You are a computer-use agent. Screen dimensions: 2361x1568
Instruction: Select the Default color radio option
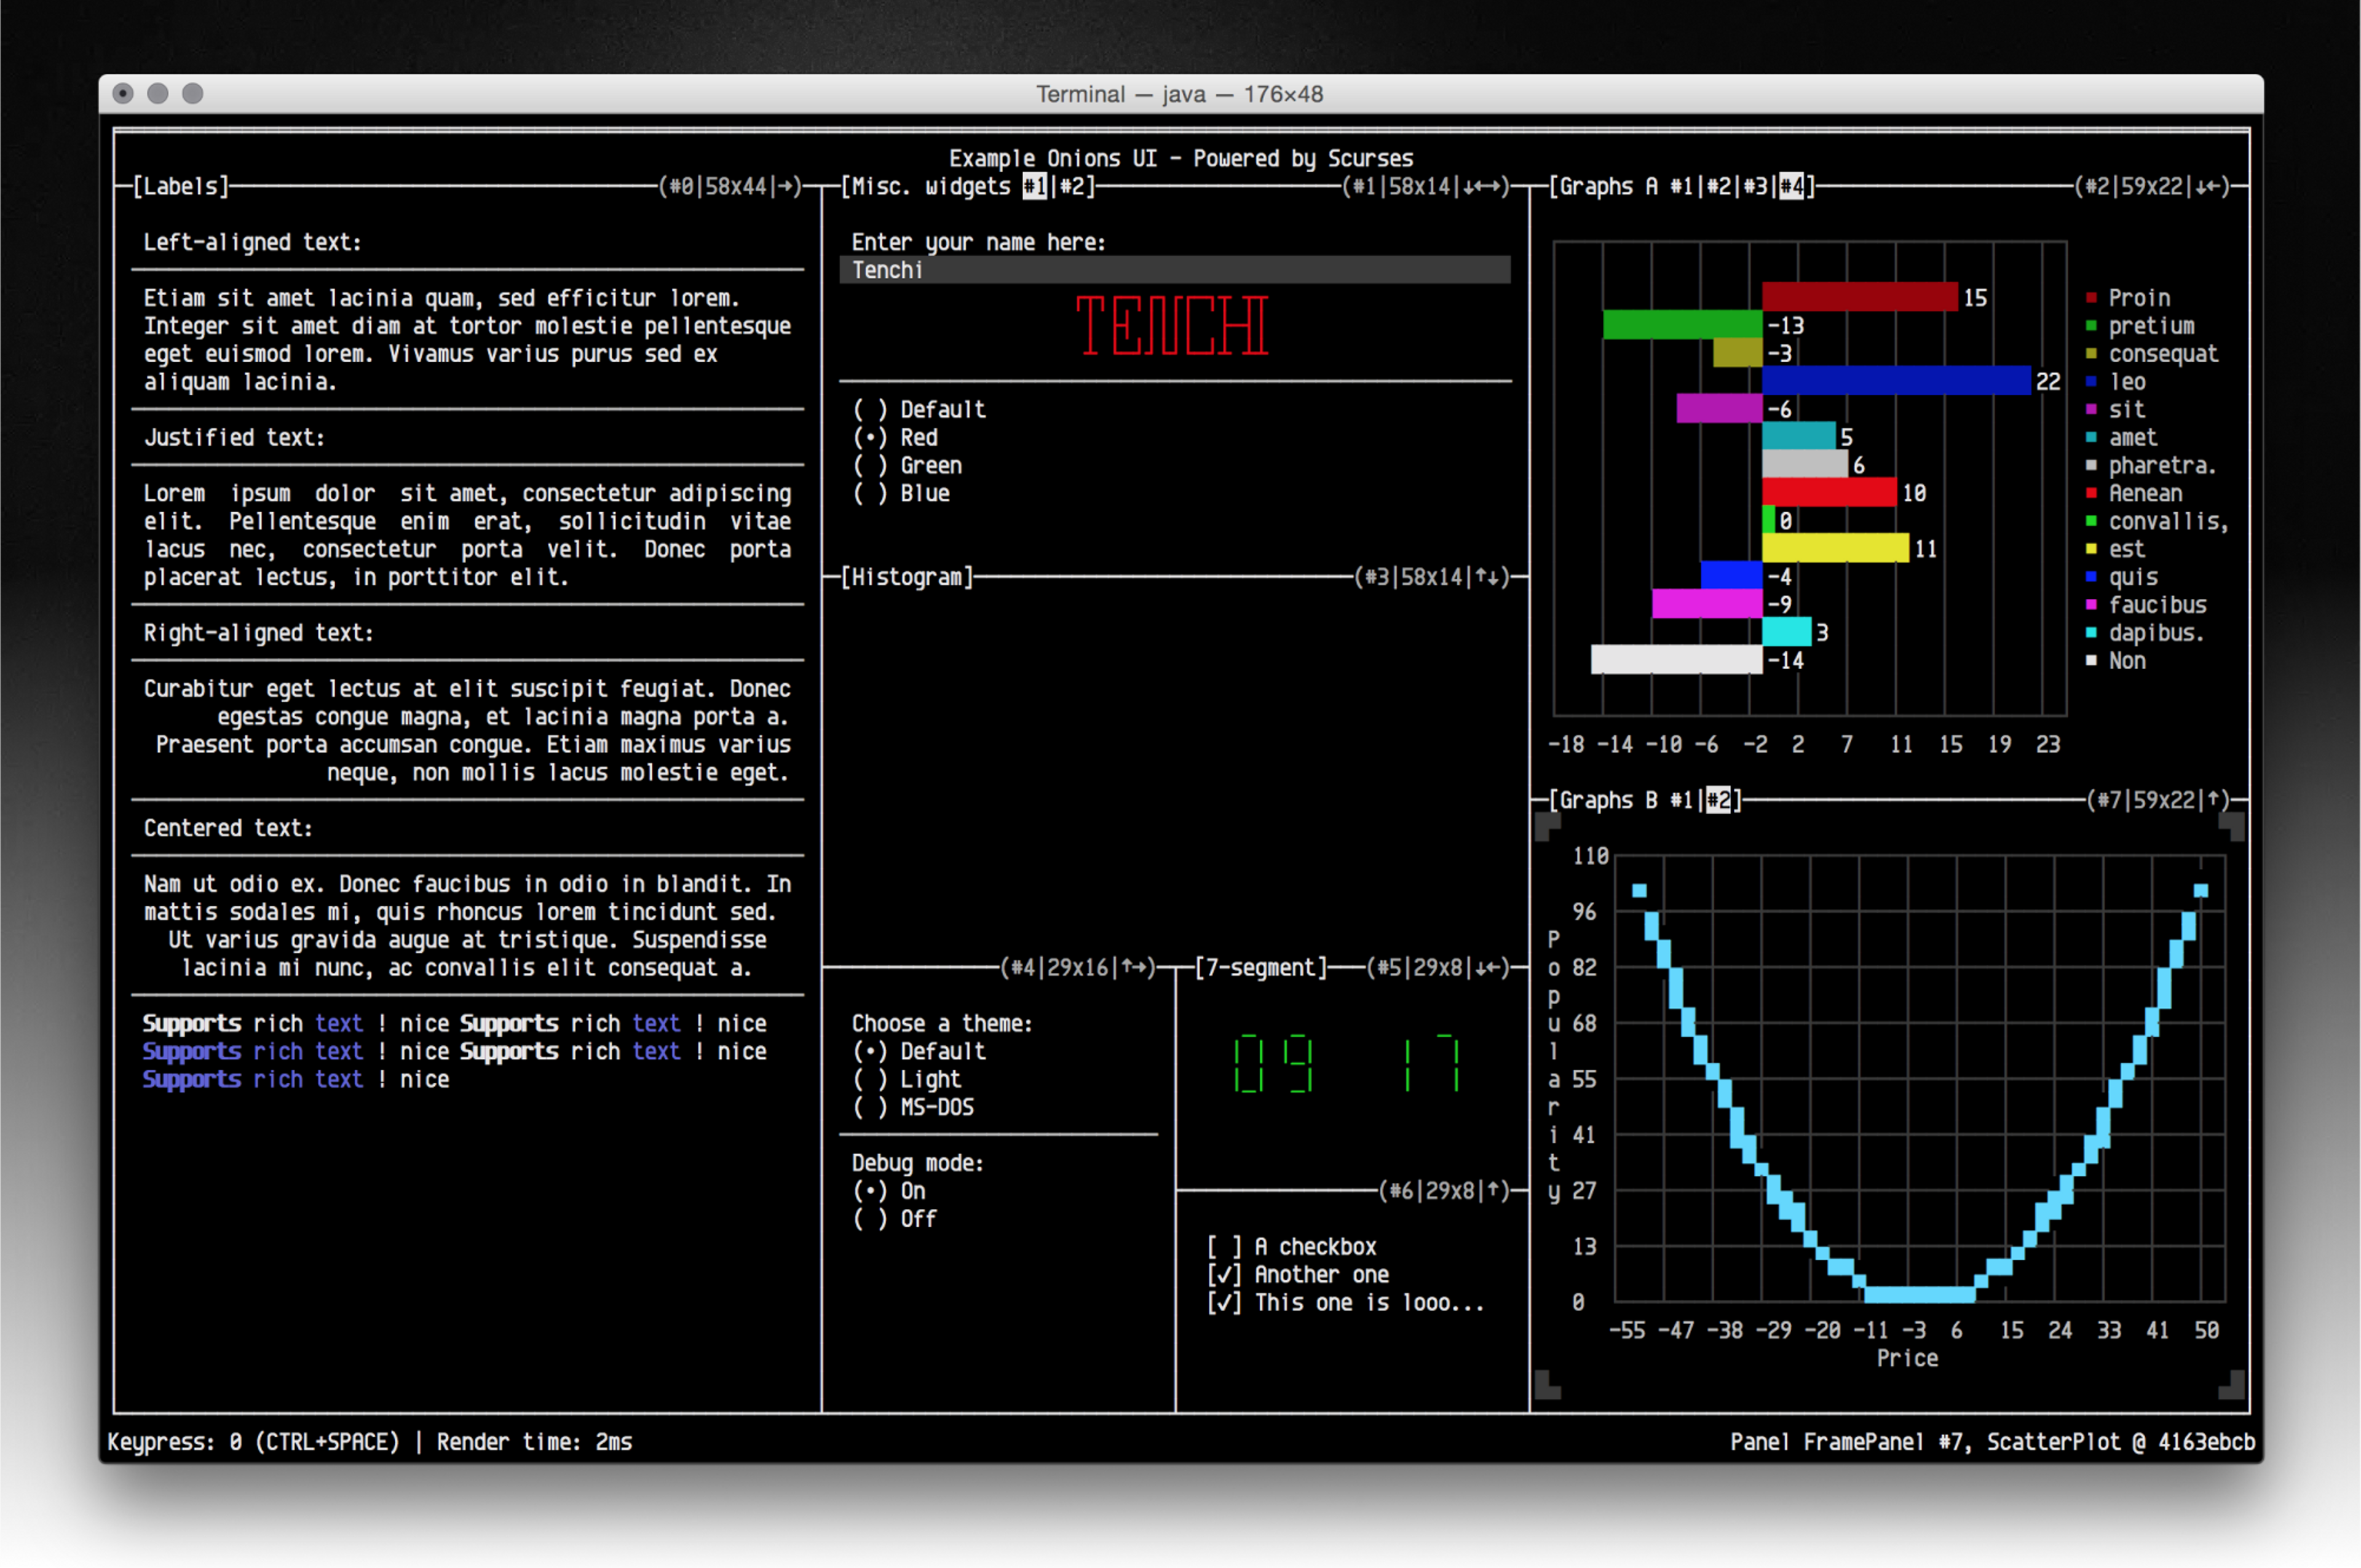(919, 409)
